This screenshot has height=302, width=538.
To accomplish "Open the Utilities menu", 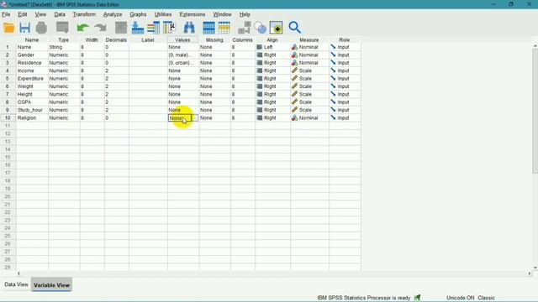I will click(163, 14).
